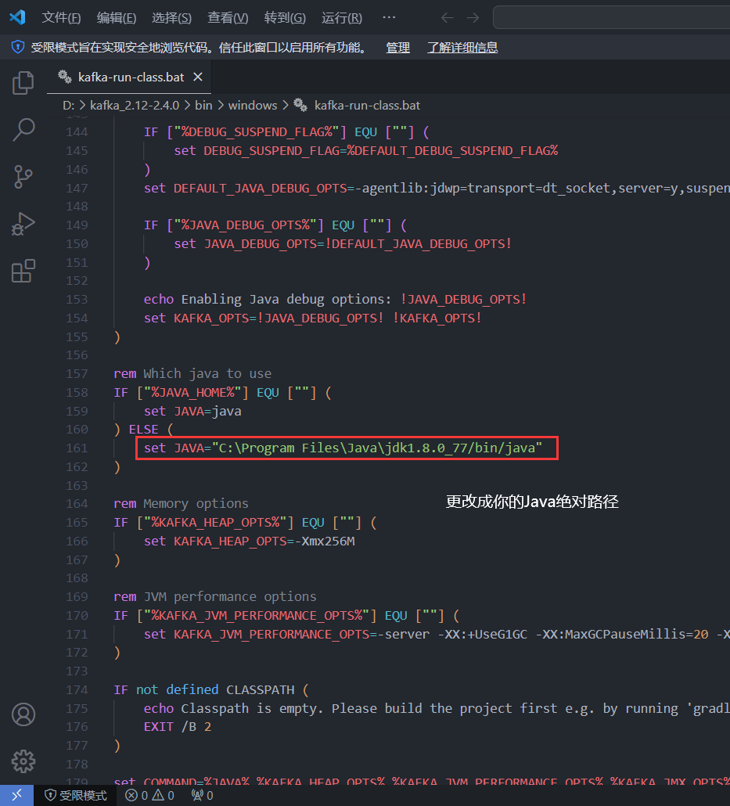Open the Run and Debug view
The image size is (730, 806).
[x=23, y=224]
